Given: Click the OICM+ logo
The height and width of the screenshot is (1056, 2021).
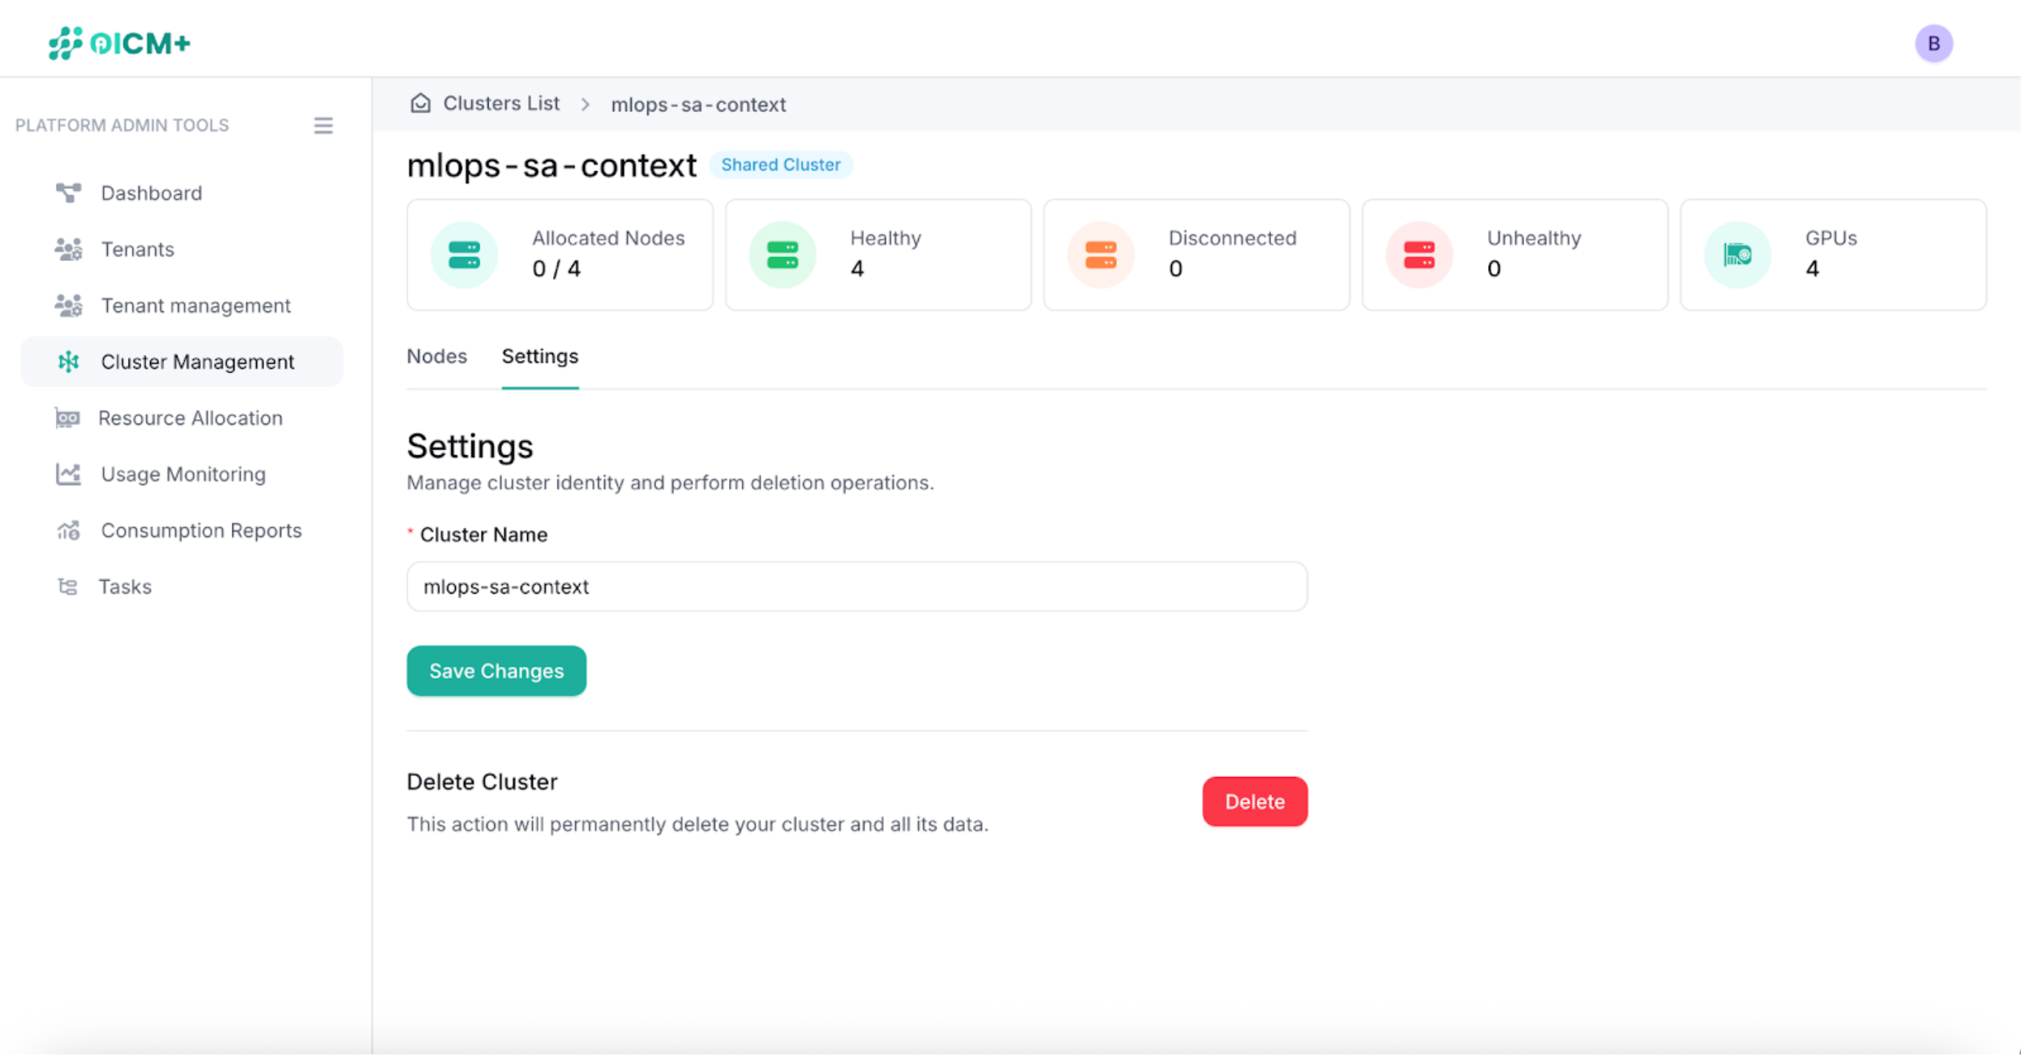Looking at the screenshot, I should point(118,42).
